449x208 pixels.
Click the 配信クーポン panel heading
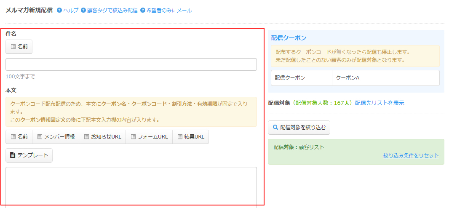289,38
